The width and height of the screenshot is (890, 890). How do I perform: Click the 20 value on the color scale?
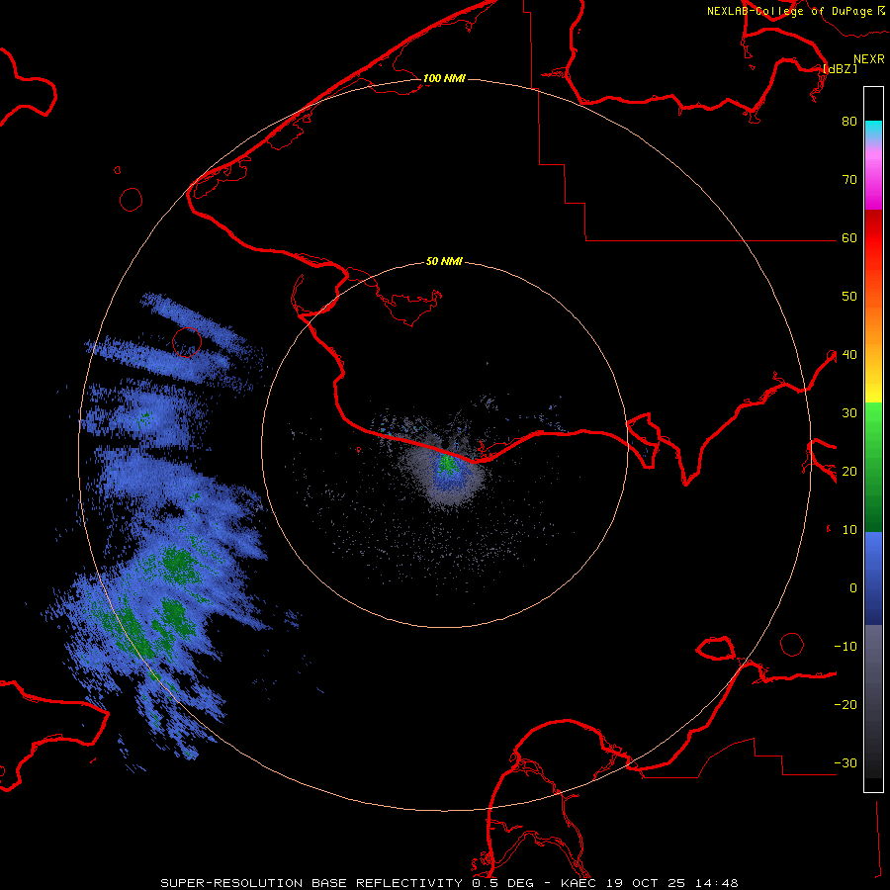(x=849, y=471)
